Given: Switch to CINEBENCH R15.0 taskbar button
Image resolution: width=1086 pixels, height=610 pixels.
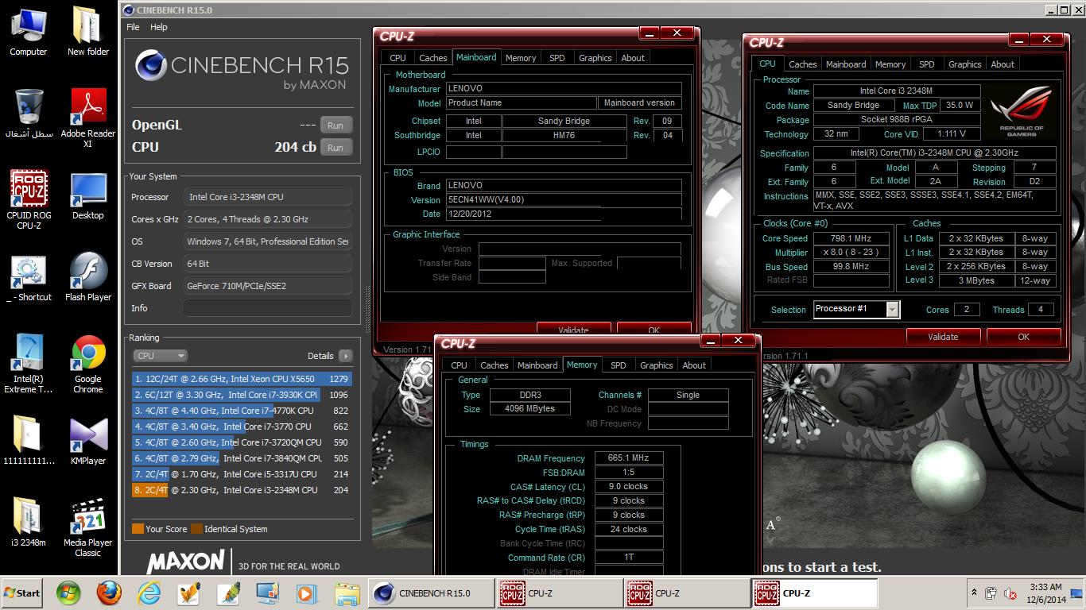Looking at the screenshot, I should coord(430,593).
